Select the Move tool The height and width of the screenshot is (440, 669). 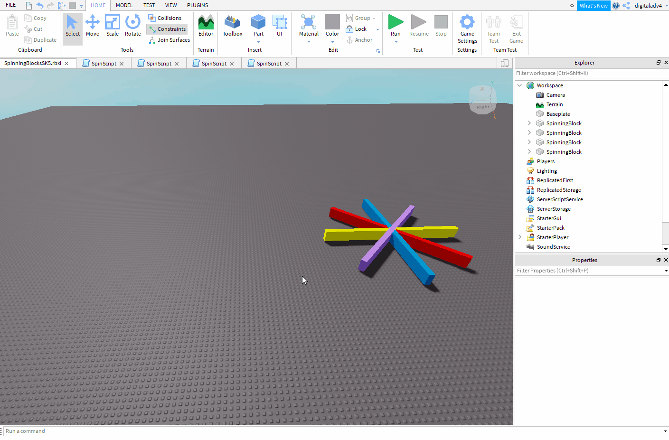[x=93, y=26]
